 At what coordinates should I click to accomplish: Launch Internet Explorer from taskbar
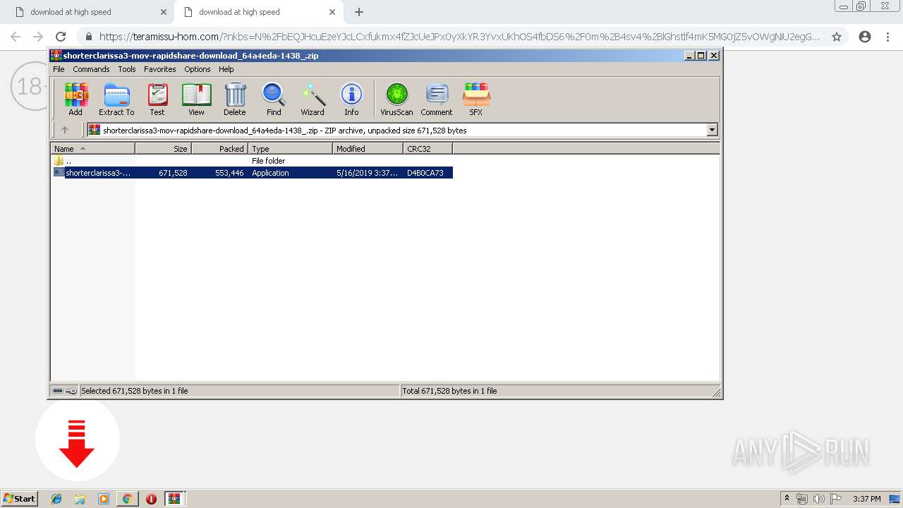pyautogui.click(x=56, y=499)
